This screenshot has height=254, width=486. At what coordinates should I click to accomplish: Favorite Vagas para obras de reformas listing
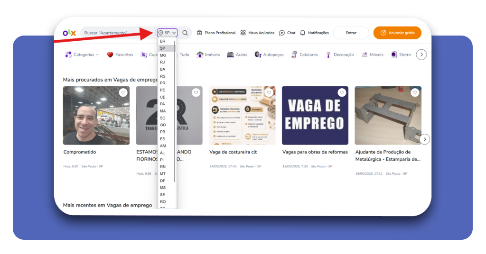342,92
